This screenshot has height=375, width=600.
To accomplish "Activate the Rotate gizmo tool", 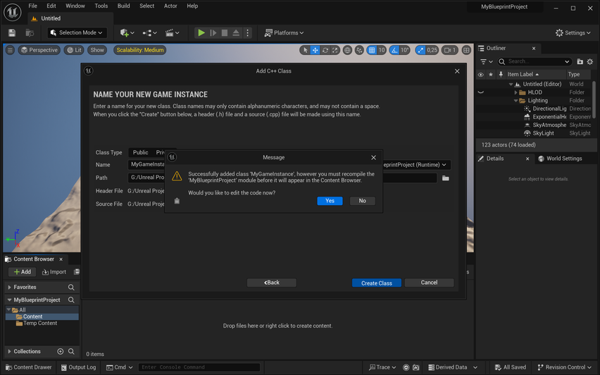I will click(325, 50).
